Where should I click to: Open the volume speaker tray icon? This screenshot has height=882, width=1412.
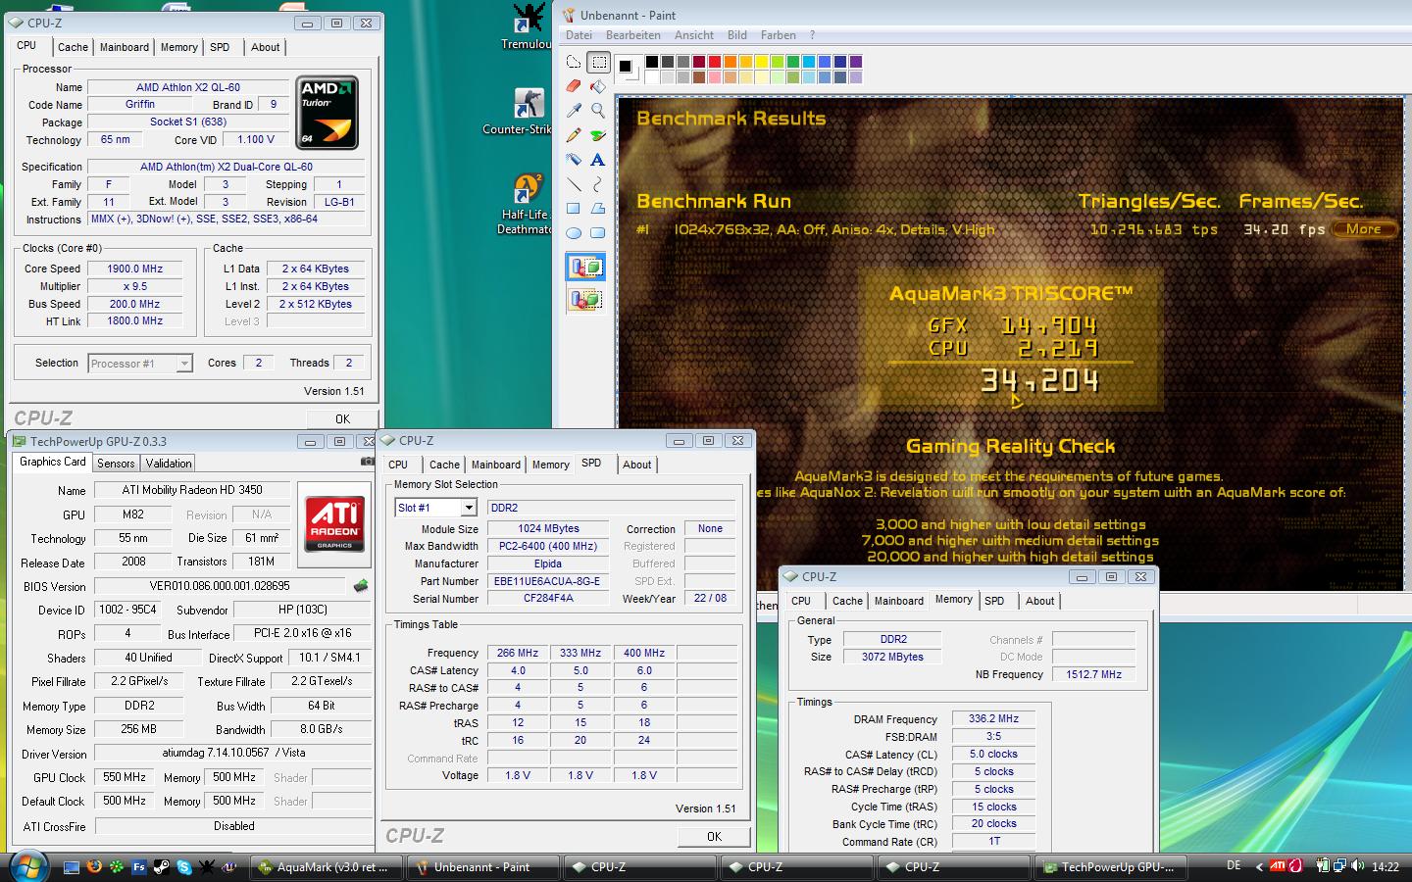(1358, 866)
